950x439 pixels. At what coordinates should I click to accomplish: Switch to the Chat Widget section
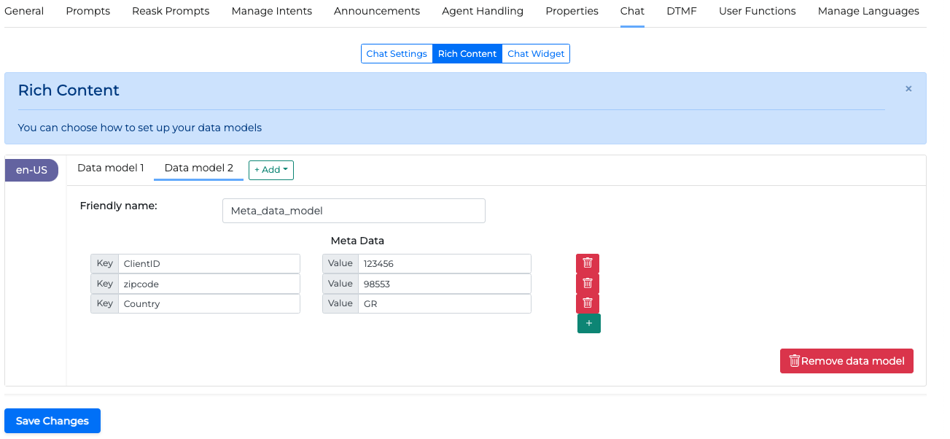click(x=536, y=54)
